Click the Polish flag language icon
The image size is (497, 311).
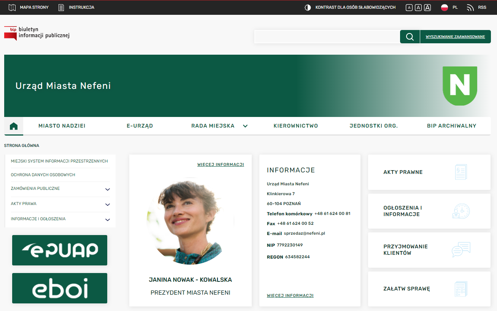click(x=445, y=8)
